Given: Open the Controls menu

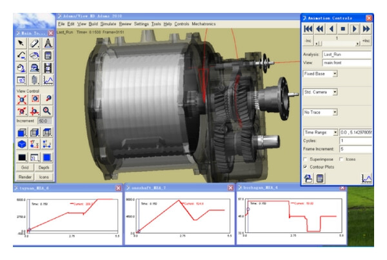Looking at the screenshot, I should 182,24.
